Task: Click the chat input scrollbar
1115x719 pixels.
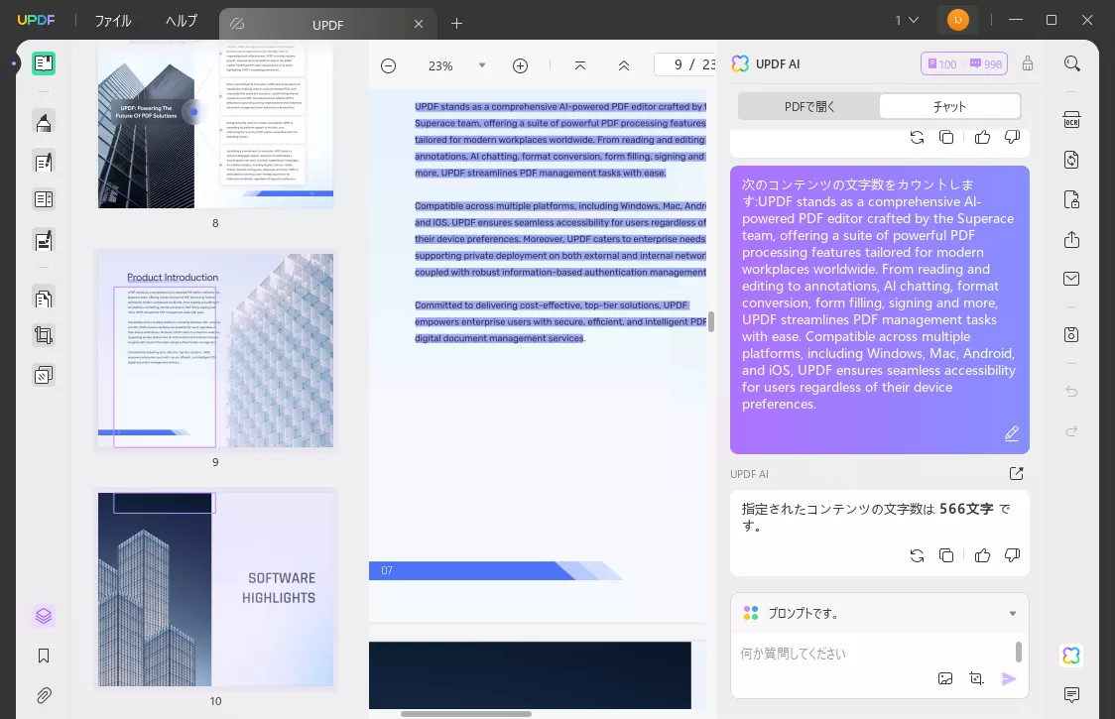Action: point(1019,652)
